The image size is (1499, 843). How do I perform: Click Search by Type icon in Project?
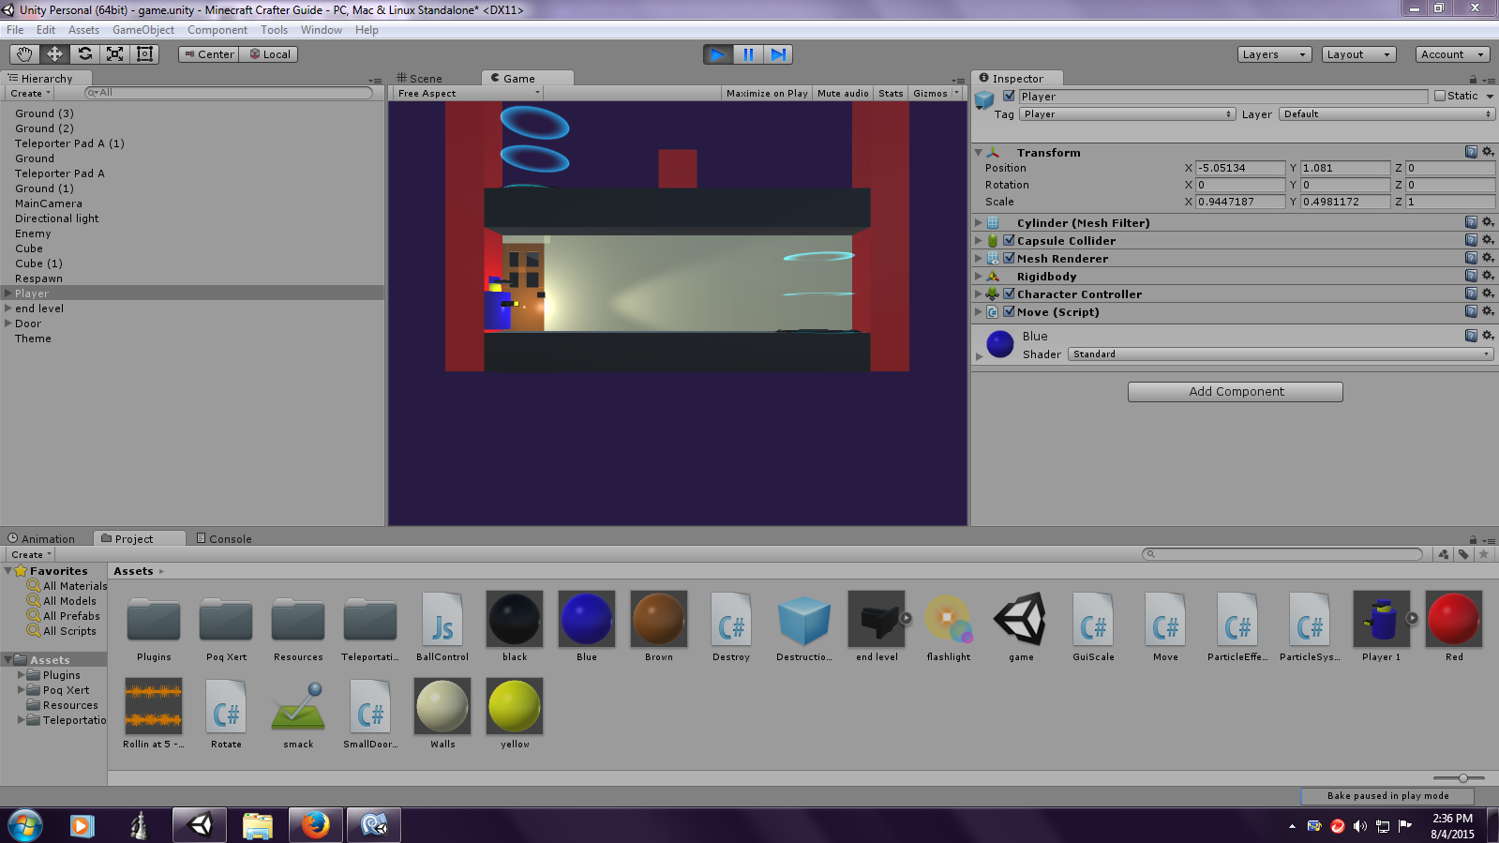pos(1444,554)
